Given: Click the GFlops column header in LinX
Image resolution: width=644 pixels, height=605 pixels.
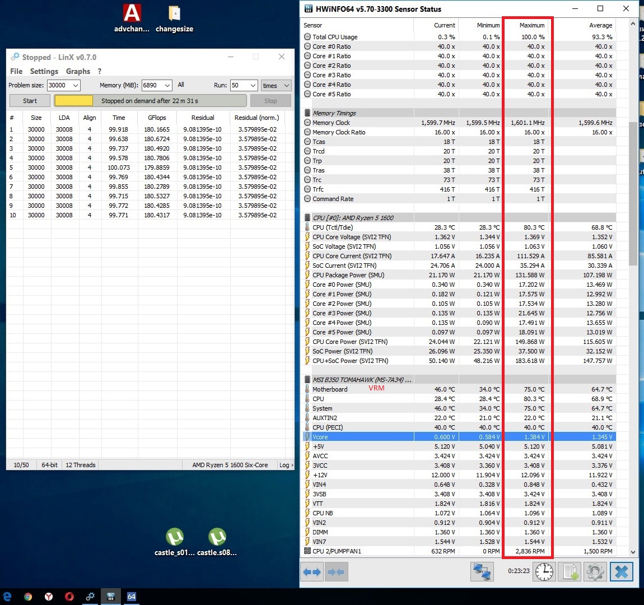Looking at the screenshot, I should (x=157, y=118).
